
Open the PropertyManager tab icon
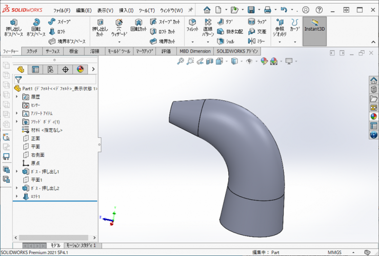[x=35, y=70]
